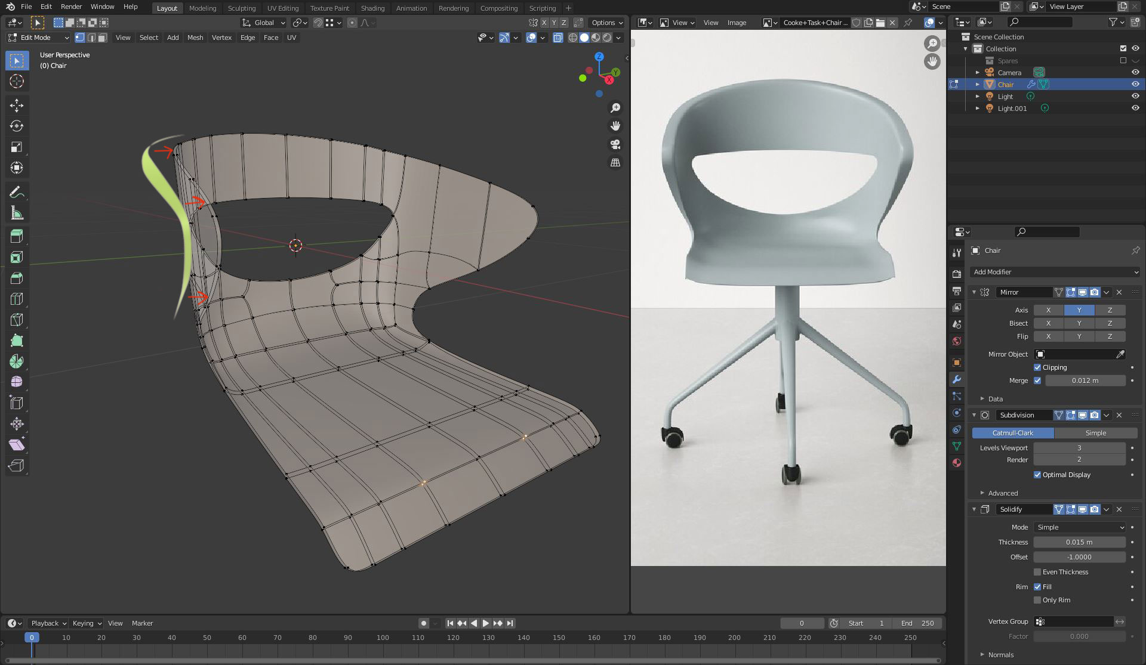Enable mirror X axis button
The height and width of the screenshot is (665, 1146).
click(x=1048, y=310)
